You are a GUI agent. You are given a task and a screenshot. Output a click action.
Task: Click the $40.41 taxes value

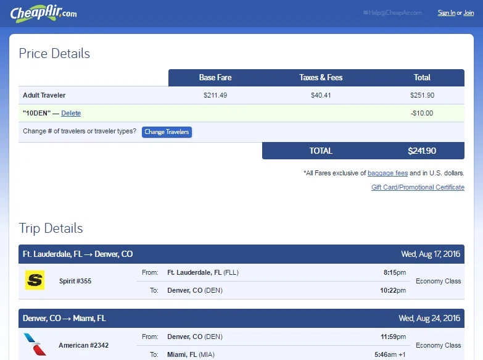click(x=321, y=95)
